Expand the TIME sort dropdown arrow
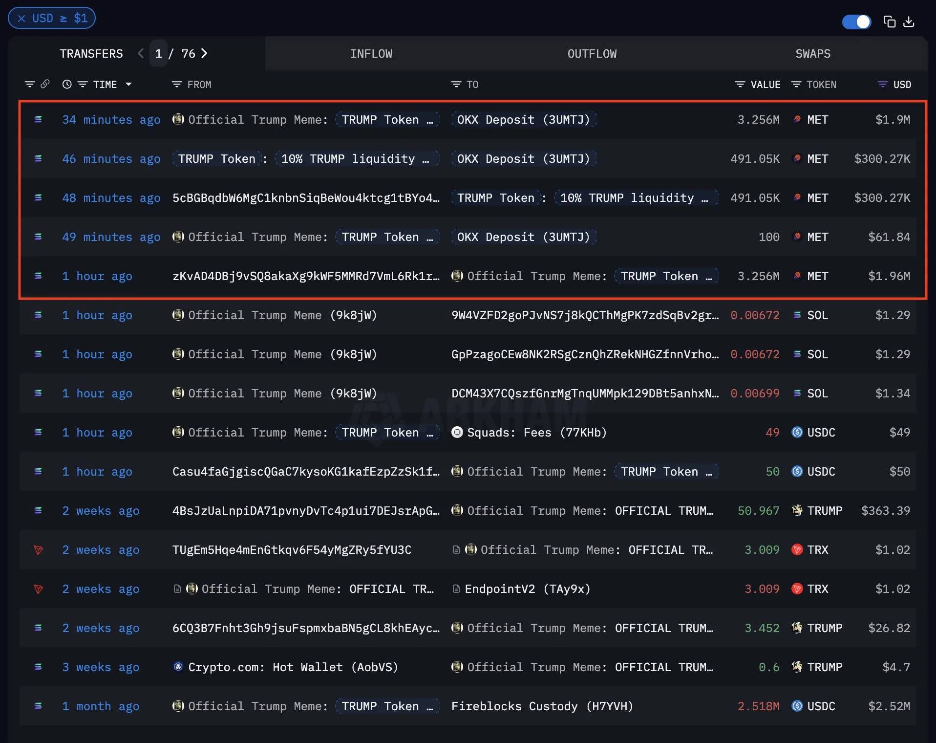This screenshot has height=743, width=936. (x=128, y=85)
